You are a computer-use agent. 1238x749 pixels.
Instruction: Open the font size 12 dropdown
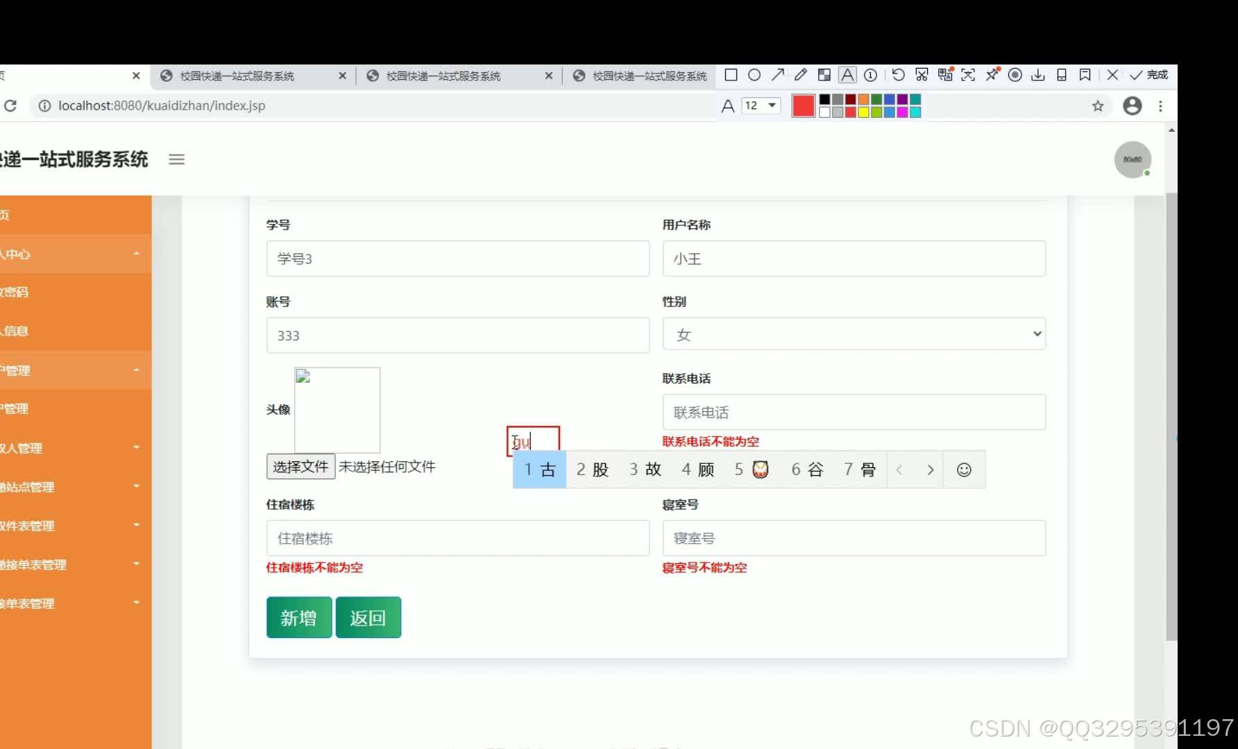click(x=761, y=105)
